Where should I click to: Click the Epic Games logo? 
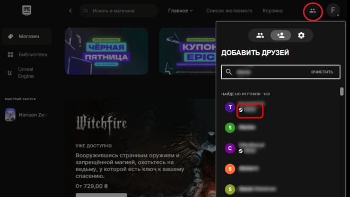tap(27, 10)
